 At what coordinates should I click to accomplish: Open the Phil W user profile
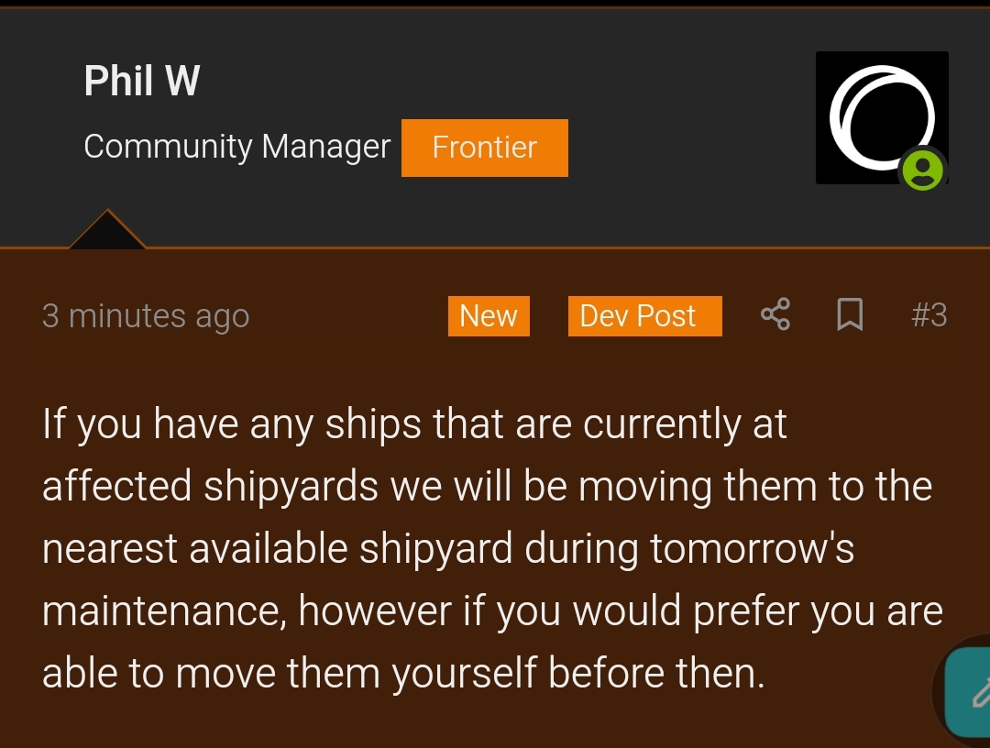(142, 81)
